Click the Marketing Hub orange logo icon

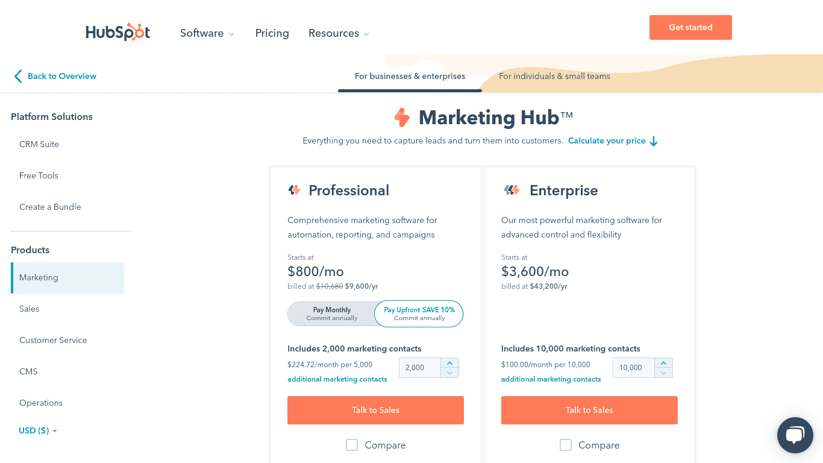tap(402, 117)
